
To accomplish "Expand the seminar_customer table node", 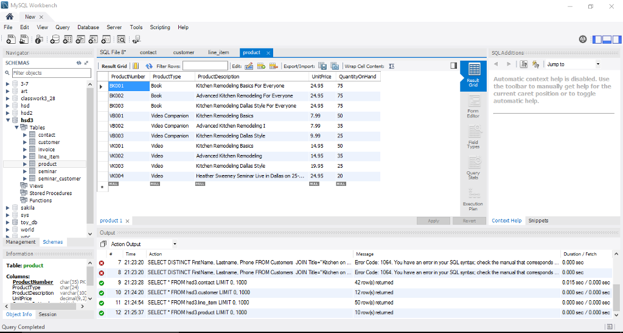I will click(25, 179).
